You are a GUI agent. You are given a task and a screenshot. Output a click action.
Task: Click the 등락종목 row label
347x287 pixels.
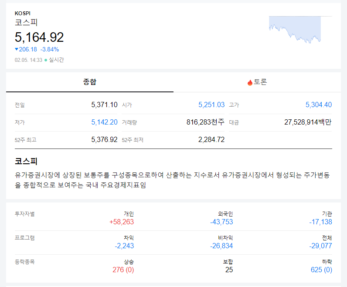tap(25, 262)
